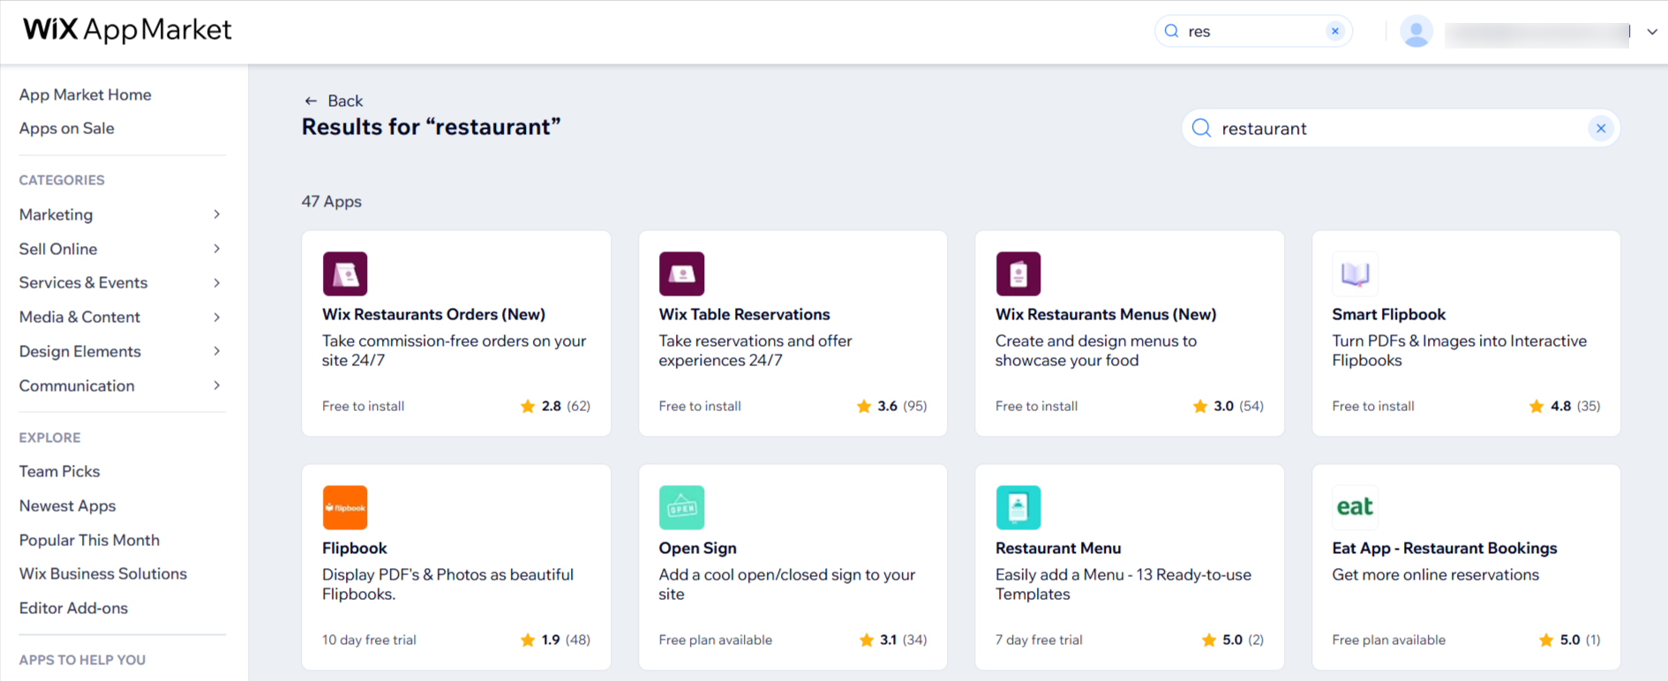The image size is (1668, 681).
Task: Open Editor Add-ons
Action: [73, 608]
